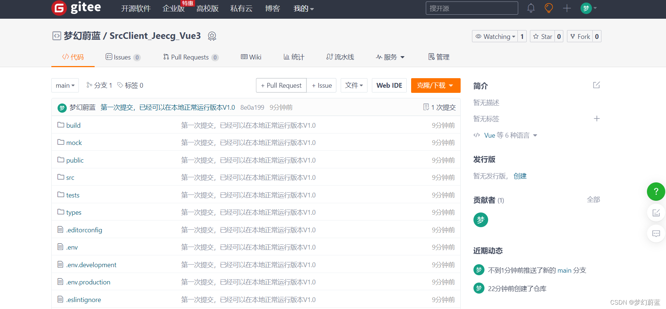This screenshot has height=309, width=666.
Task: Open 高校版 in the top menu
Action: 207,8
